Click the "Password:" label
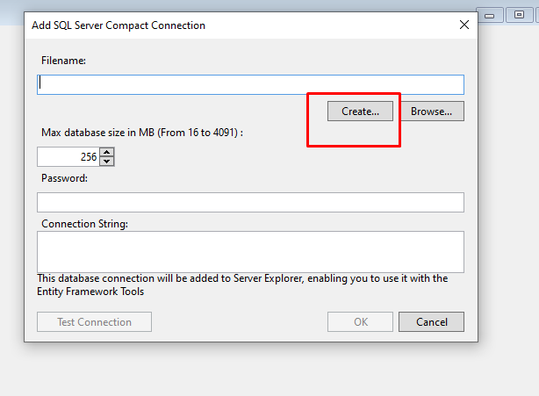This screenshot has width=539, height=396. (x=64, y=178)
